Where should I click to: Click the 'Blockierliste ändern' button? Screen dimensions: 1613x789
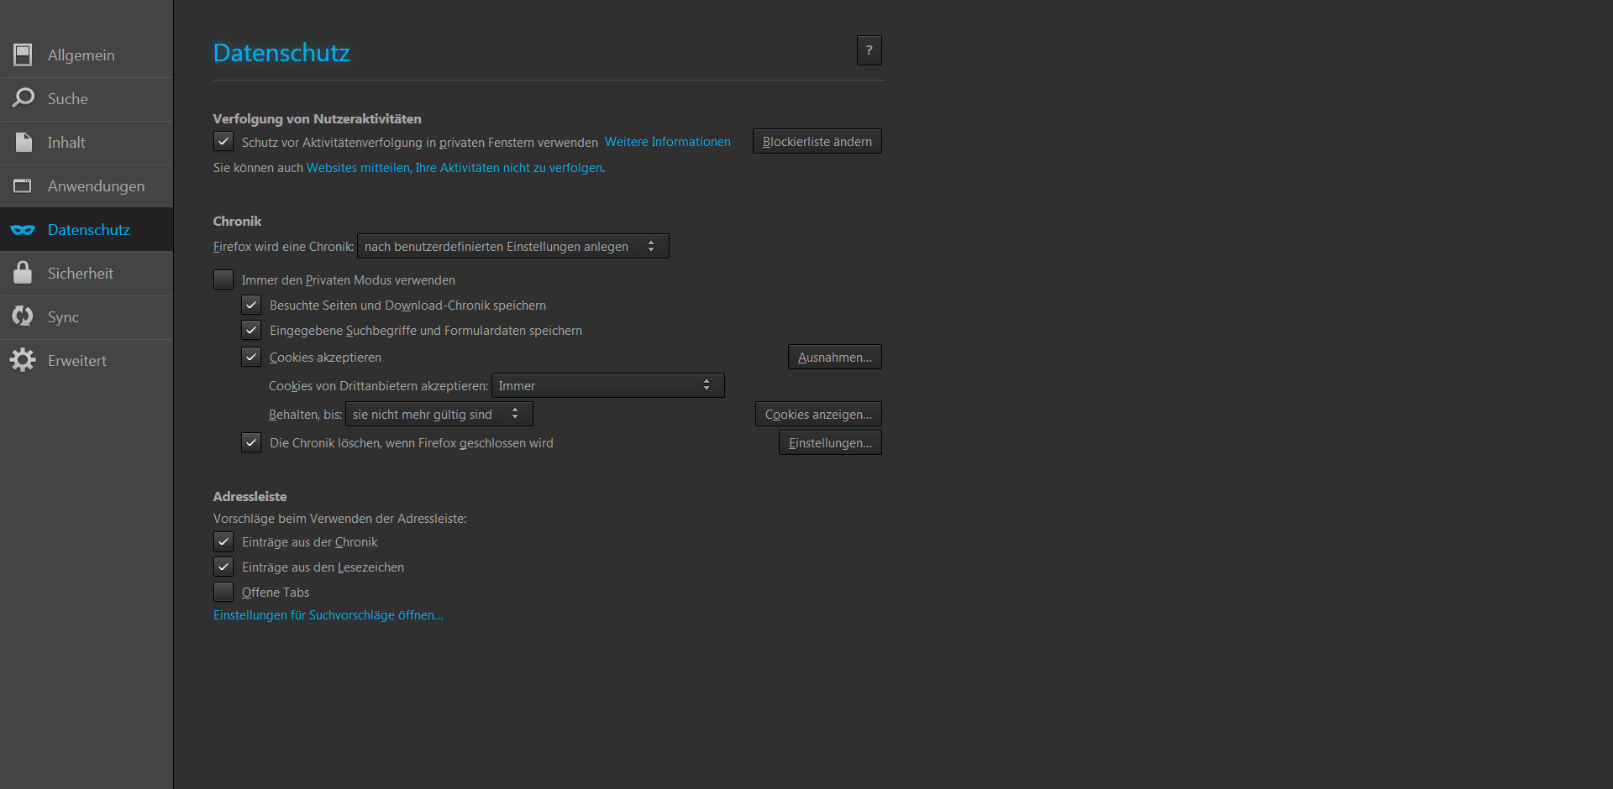(817, 141)
